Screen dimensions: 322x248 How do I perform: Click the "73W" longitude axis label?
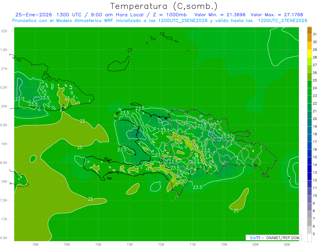pos(130,245)
